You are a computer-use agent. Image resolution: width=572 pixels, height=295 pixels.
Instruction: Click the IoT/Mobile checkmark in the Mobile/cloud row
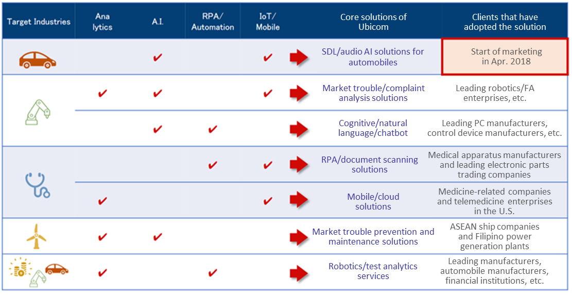tap(268, 201)
